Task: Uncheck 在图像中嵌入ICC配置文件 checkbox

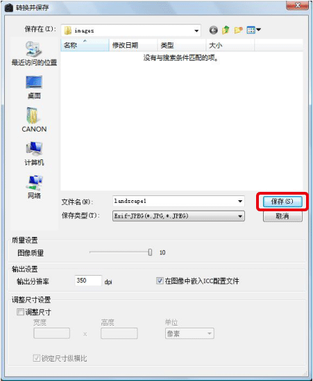Action: click(160, 281)
